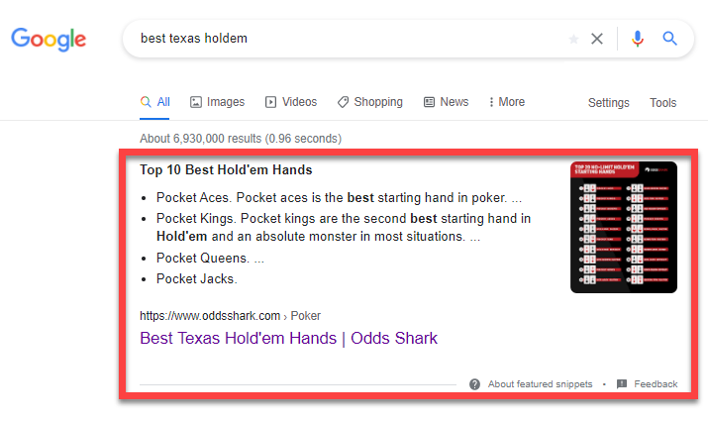Viewport: 708px width, 422px height.
Task: Click the Feedback flag icon
Action: (x=622, y=384)
